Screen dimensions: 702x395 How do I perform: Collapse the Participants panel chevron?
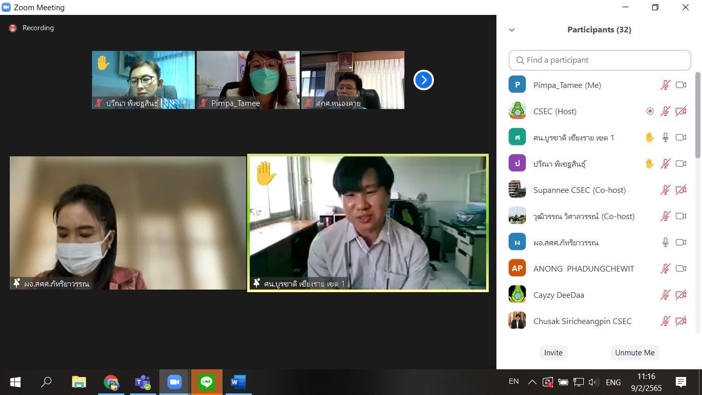tap(512, 30)
